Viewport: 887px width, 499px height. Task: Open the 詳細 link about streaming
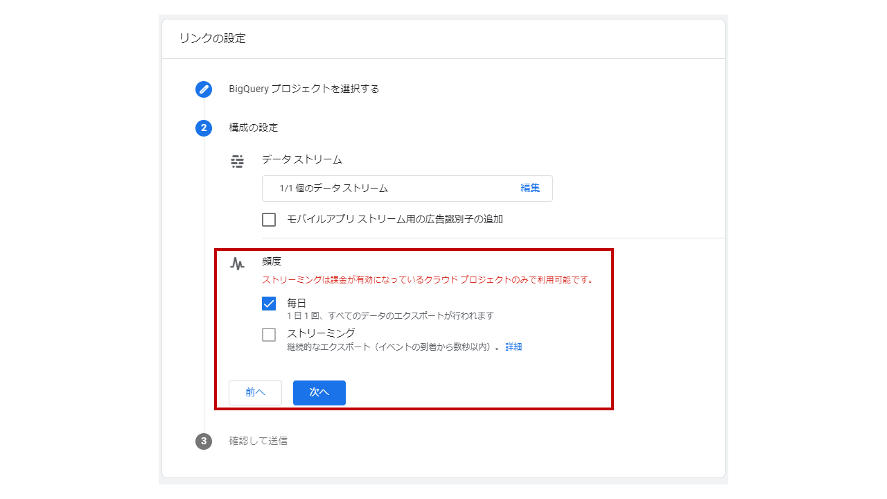tap(512, 347)
